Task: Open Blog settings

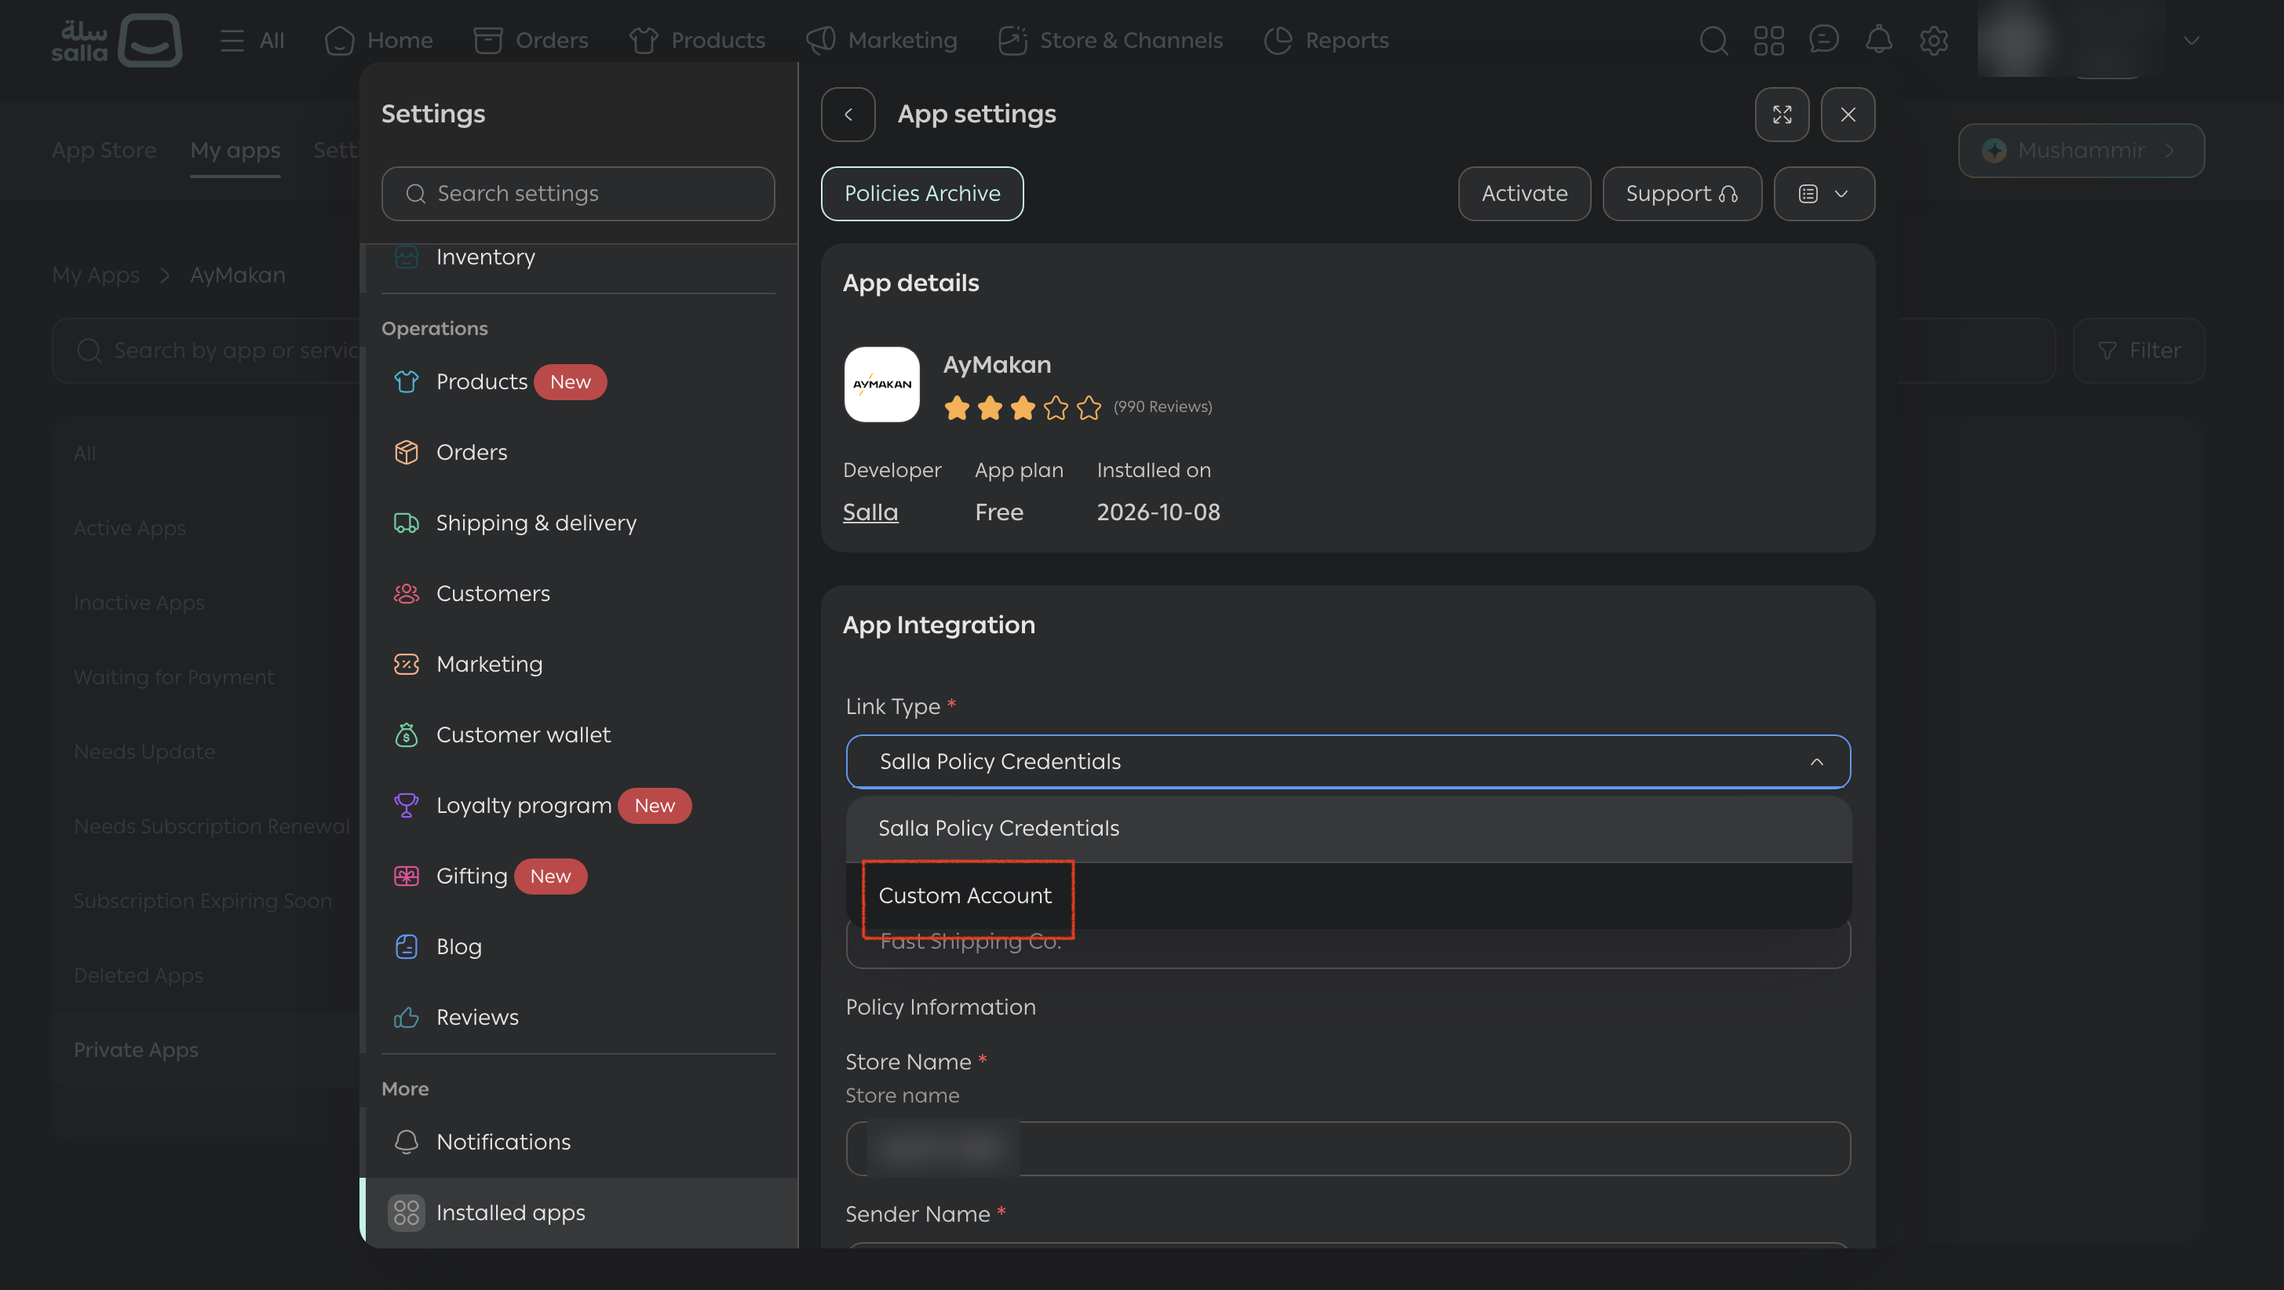Action: pyautogui.click(x=577, y=947)
